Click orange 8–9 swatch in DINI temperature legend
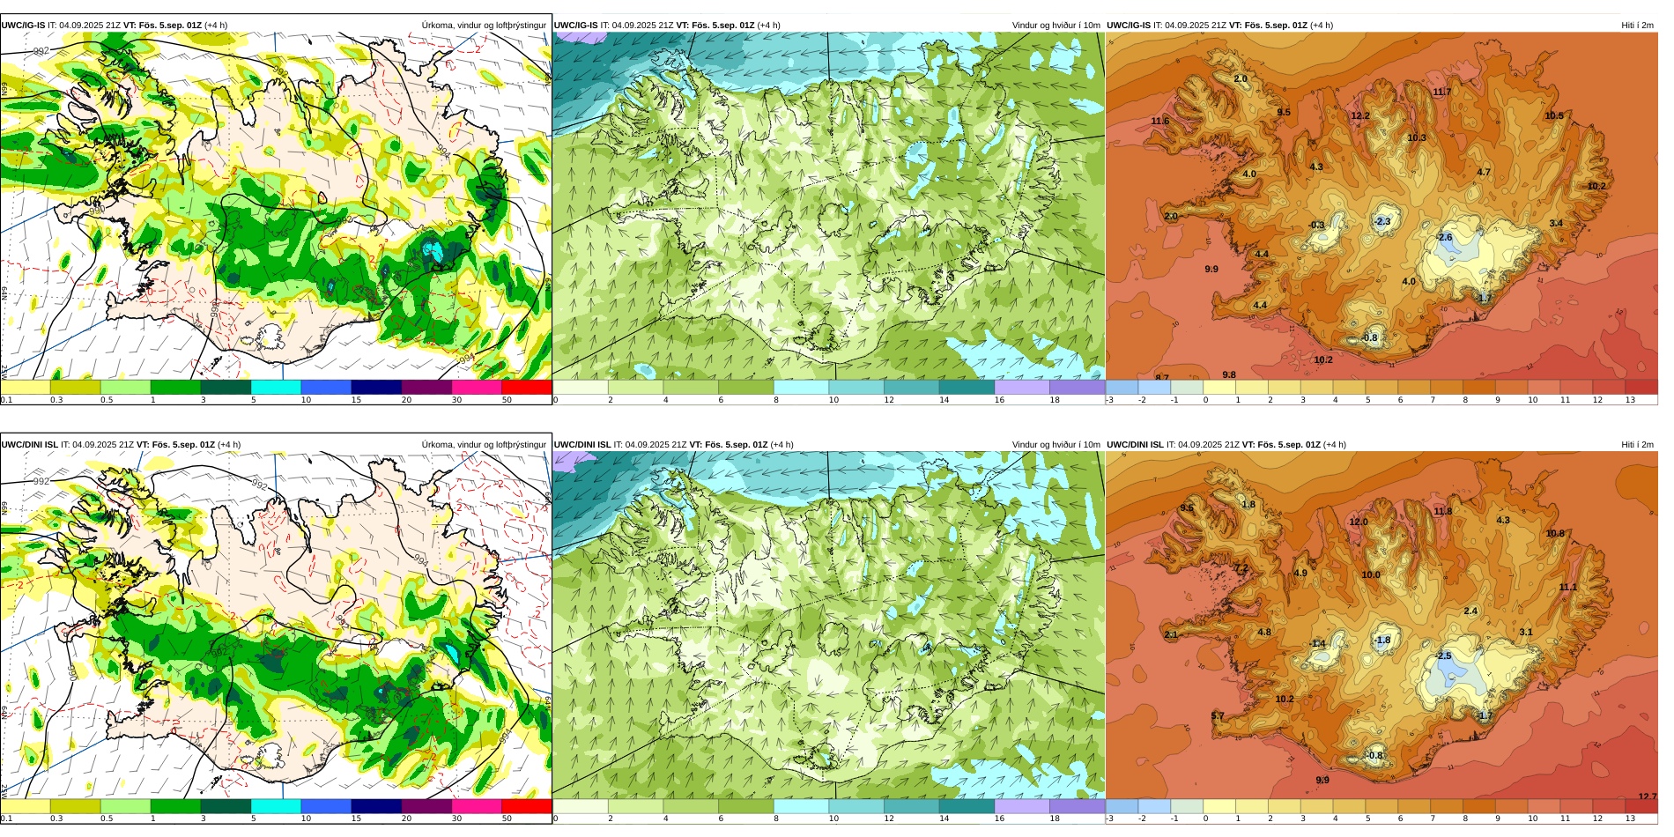The image size is (1674, 837). pyautogui.click(x=1479, y=806)
